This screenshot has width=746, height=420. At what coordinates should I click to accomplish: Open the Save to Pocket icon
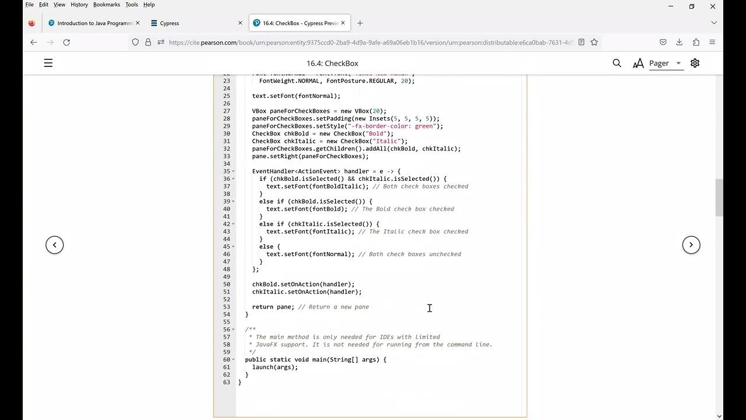(x=663, y=42)
